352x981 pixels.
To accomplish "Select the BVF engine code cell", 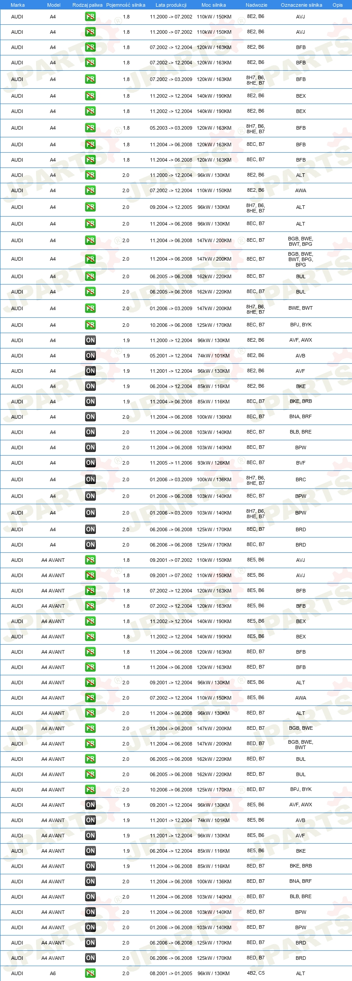I will pos(301,463).
